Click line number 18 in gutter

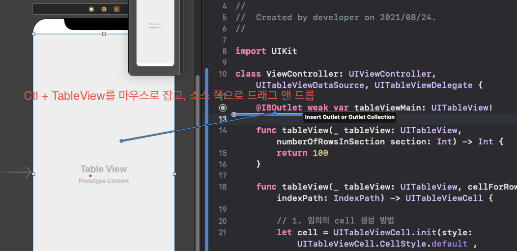(223, 187)
